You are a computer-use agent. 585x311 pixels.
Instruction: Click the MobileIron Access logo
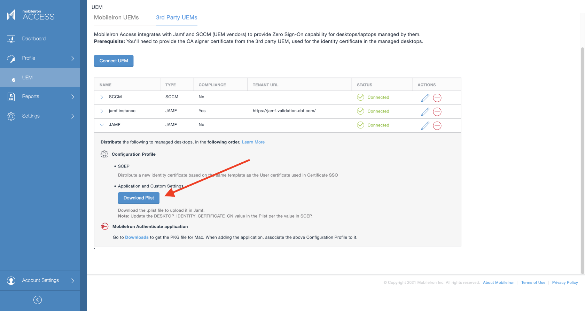click(x=31, y=15)
